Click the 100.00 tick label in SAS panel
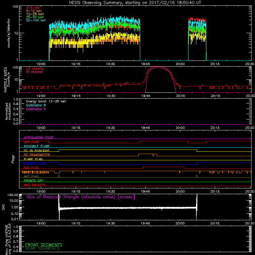Screen dimensions: 255x255 pyautogui.click(x=13, y=195)
